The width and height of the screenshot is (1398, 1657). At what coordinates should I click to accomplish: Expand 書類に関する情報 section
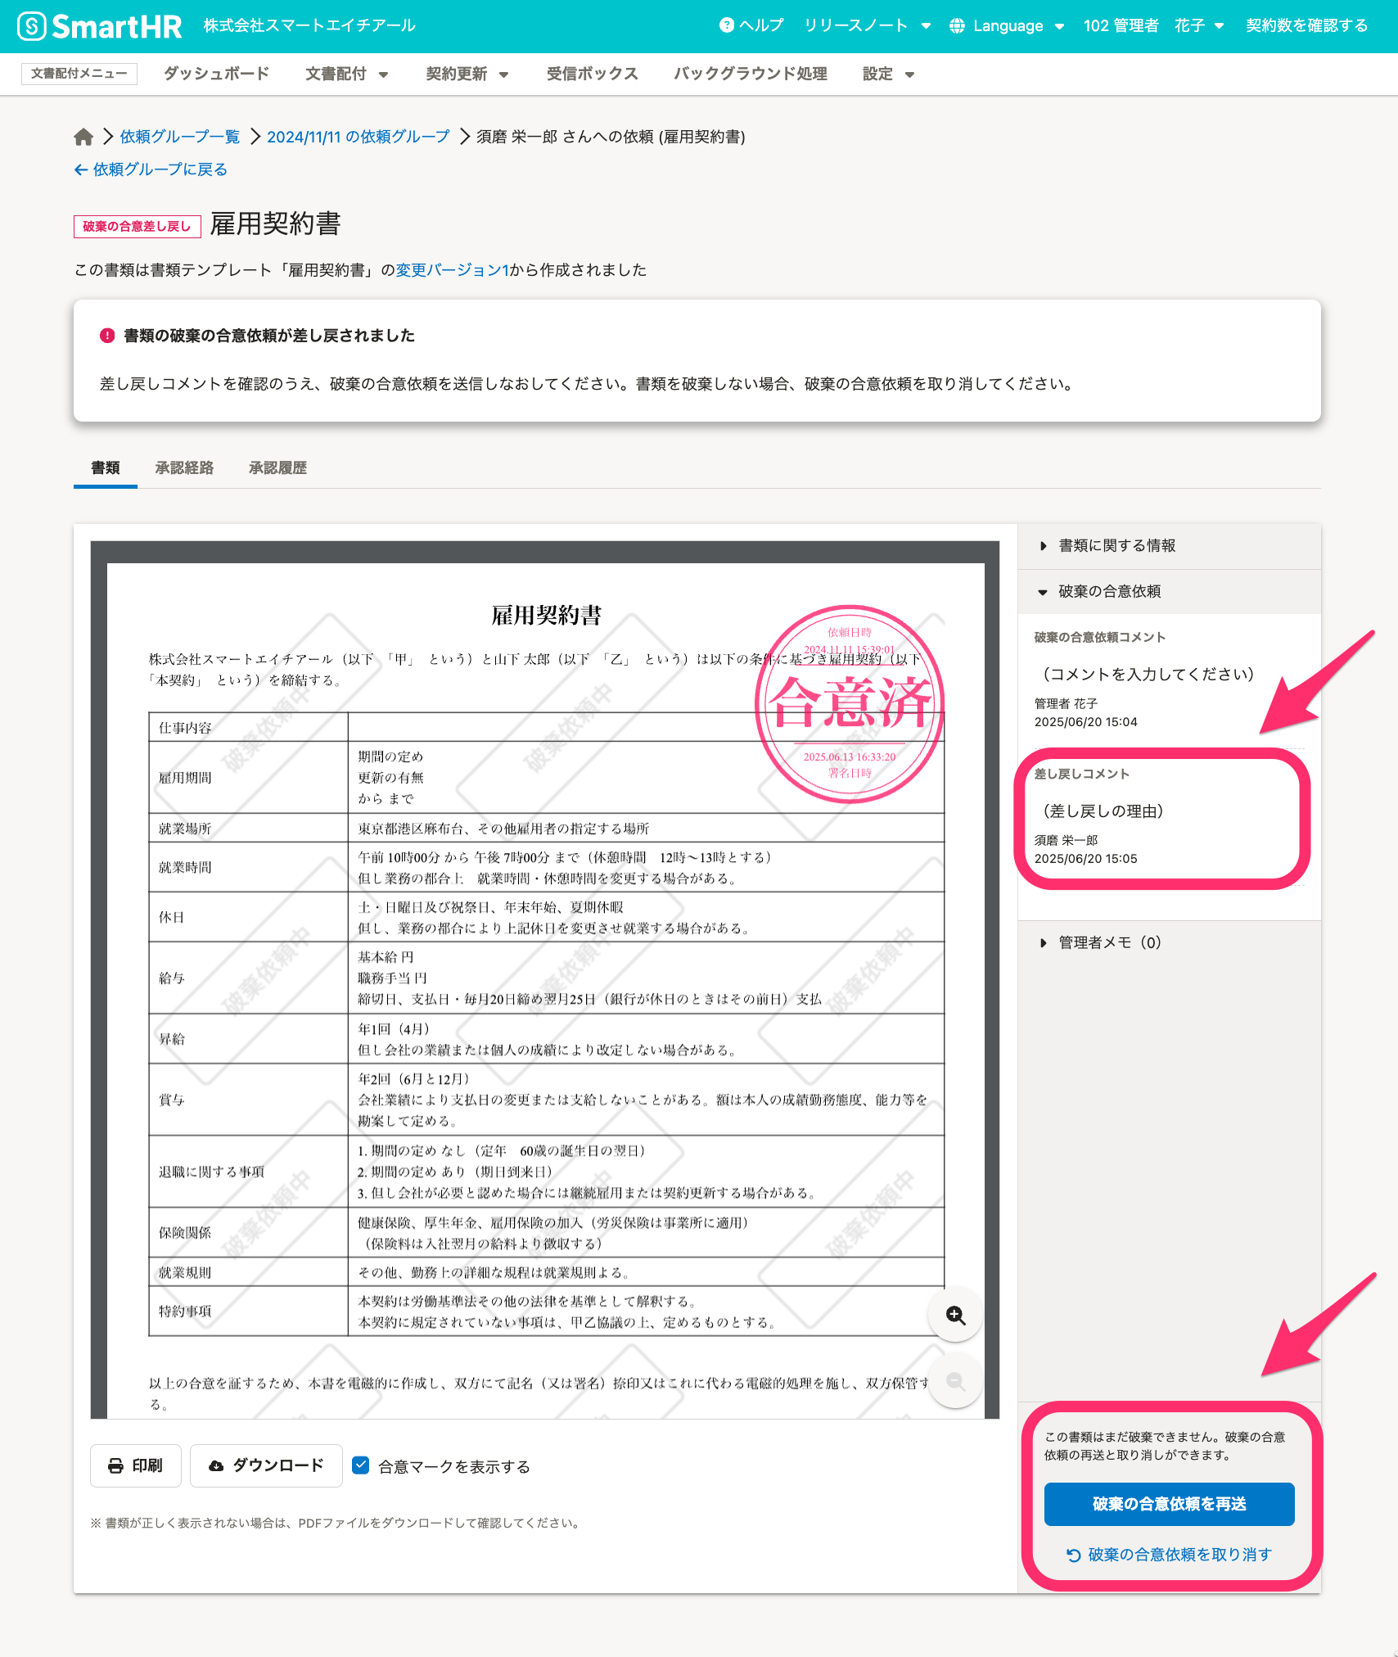1169,546
